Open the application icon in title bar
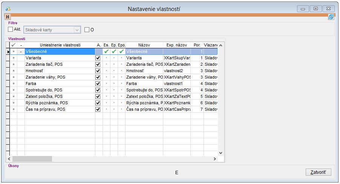This screenshot has width=340, height=184. click(x=8, y=8)
